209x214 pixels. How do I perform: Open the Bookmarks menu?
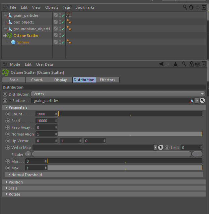point(85,7)
